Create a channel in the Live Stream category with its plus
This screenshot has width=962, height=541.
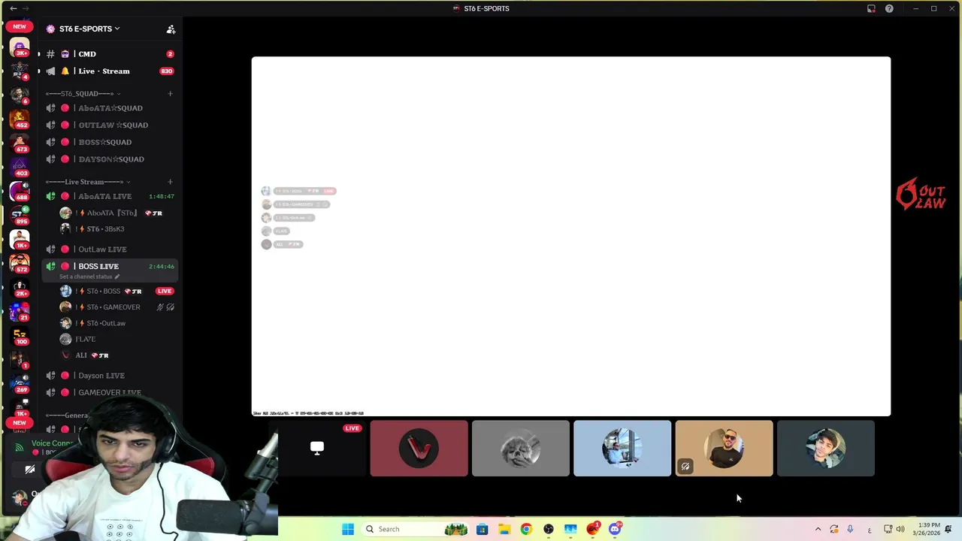click(170, 182)
